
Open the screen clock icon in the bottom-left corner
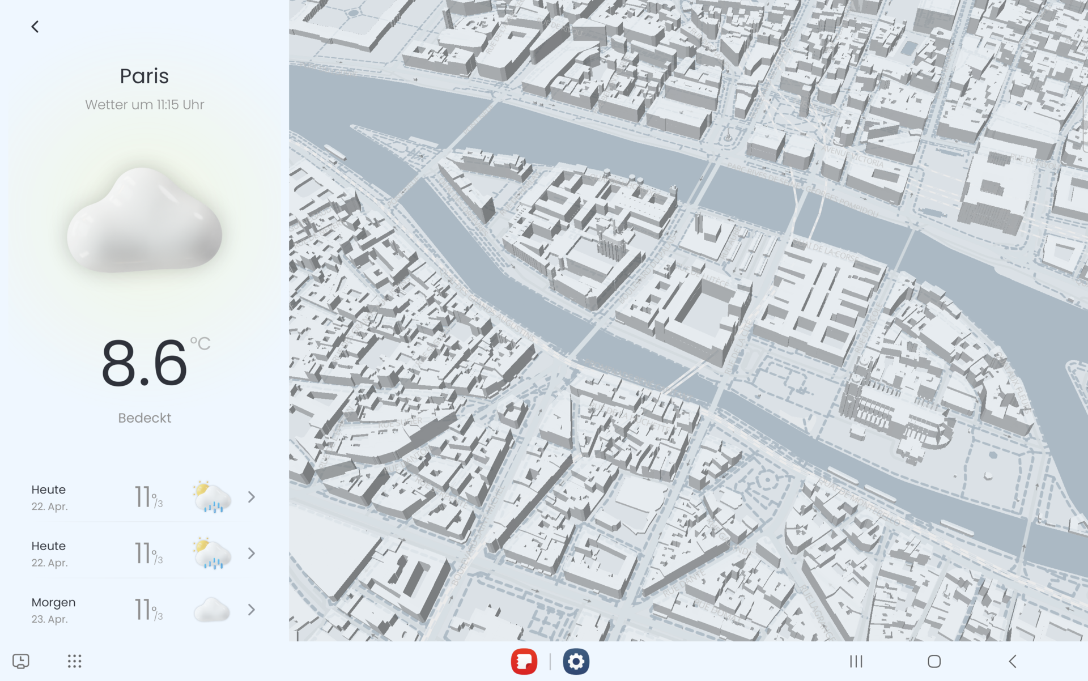[21, 661]
